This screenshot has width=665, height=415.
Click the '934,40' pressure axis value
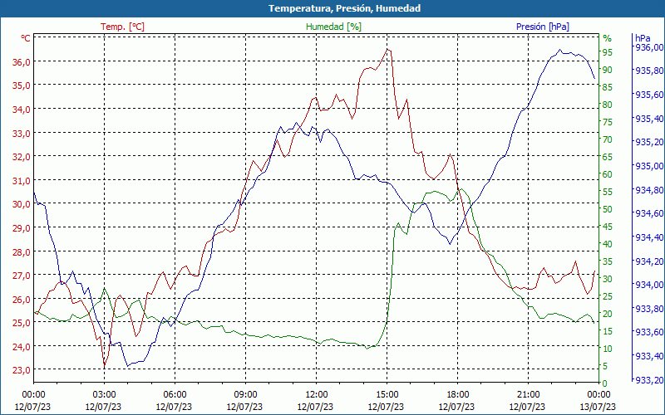pos(648,237)
